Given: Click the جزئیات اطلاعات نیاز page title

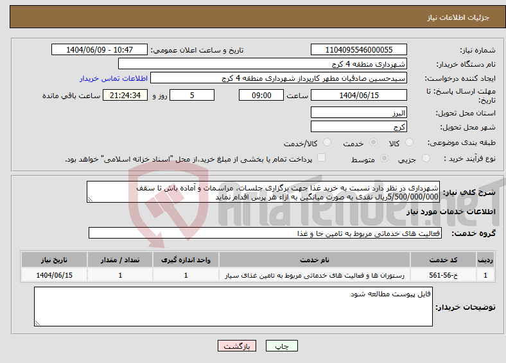Looking at the screenshot, I should (x=458, y=17).
